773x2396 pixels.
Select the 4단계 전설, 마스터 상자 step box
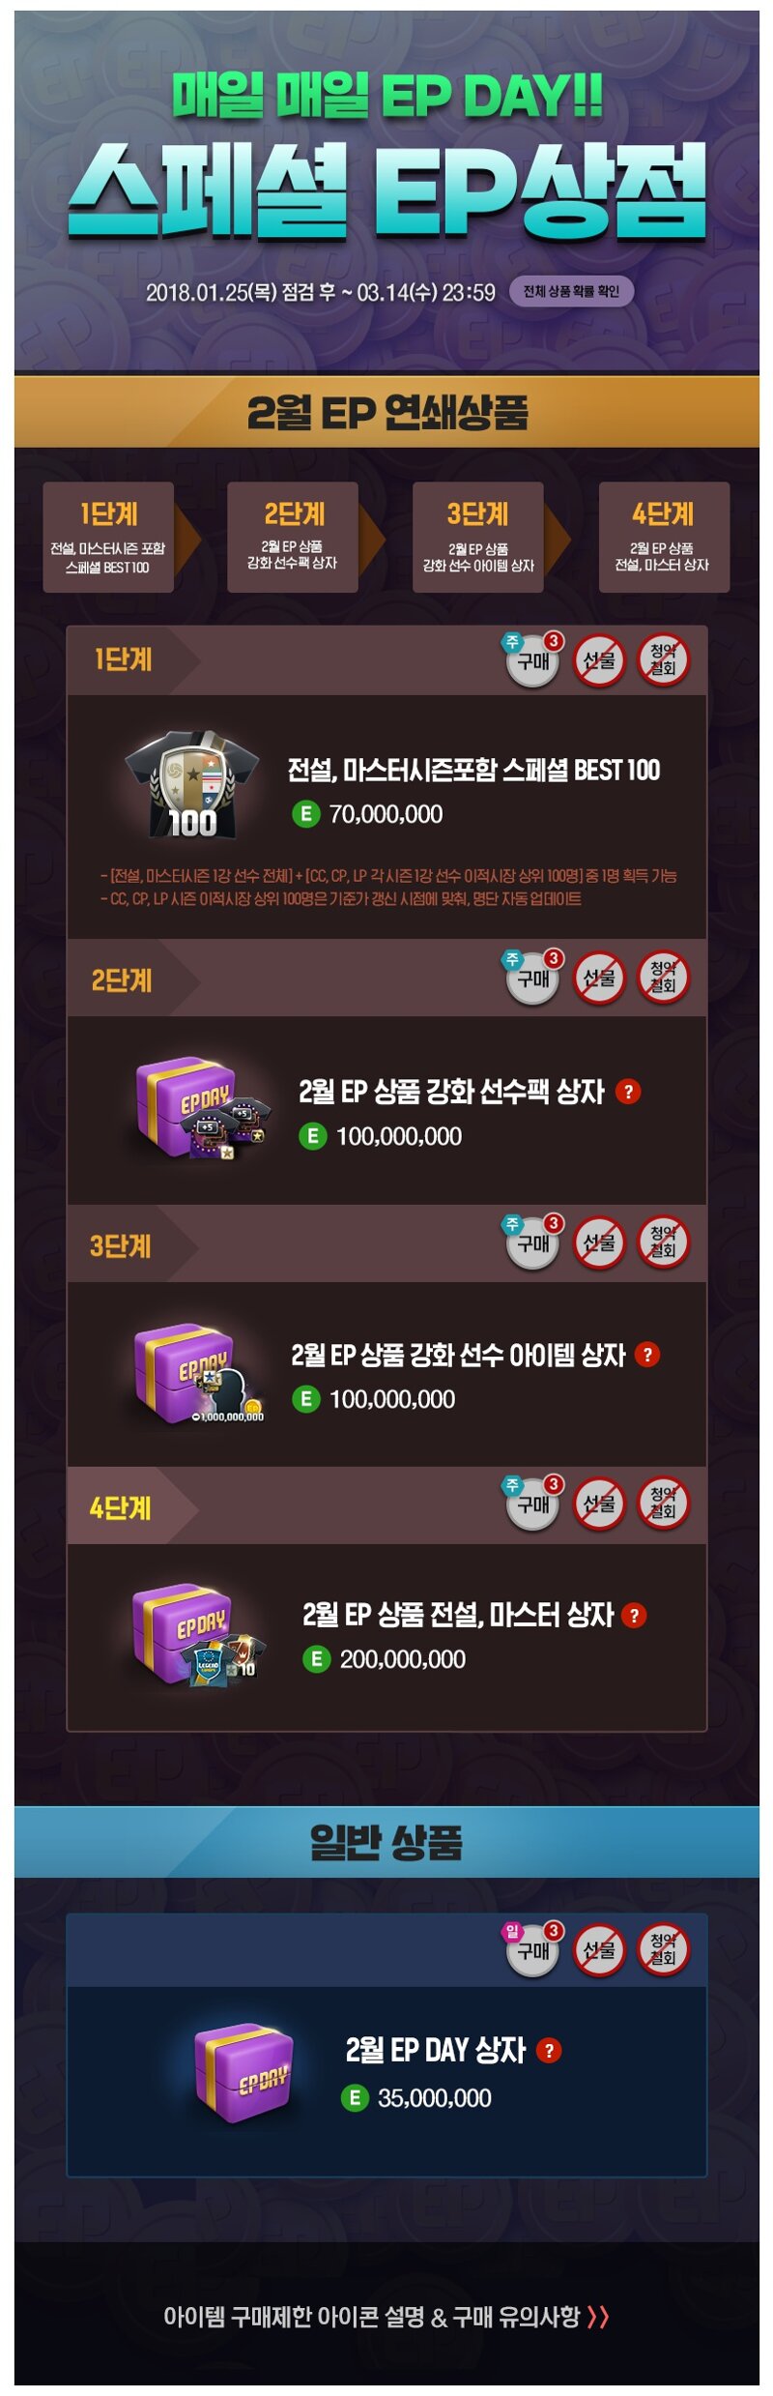click(x=664, y=537)
